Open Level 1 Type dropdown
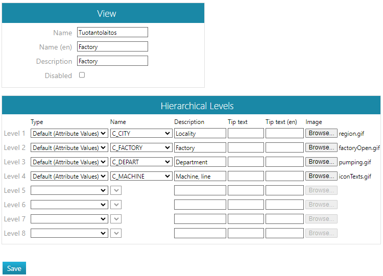 coord(69,133)
